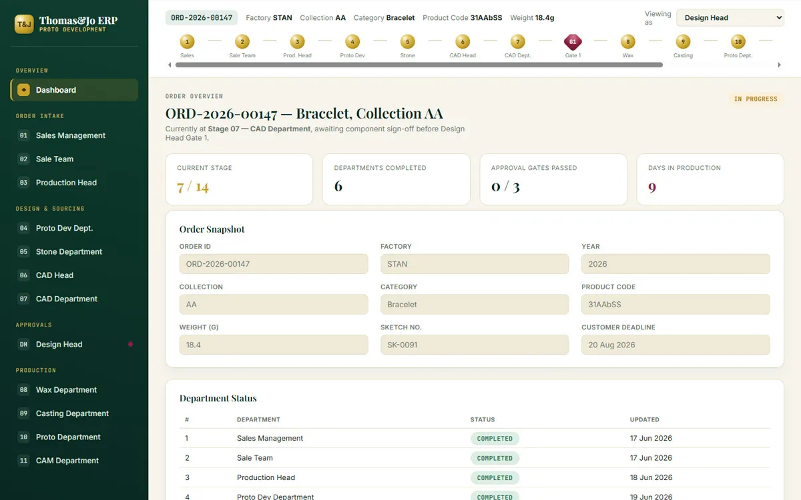Image resolution: width=801 pixels, height=500 pixels.
Task: Click stage 10 Proto Dept. circle
Action: click(x=738, y=41)
